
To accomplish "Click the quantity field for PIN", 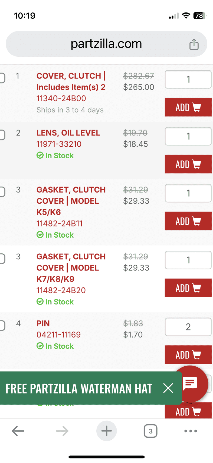I will click(x=188, y=327).
